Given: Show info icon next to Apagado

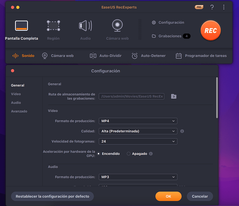Looking at the screenshot, I should (x=151, y=154).
